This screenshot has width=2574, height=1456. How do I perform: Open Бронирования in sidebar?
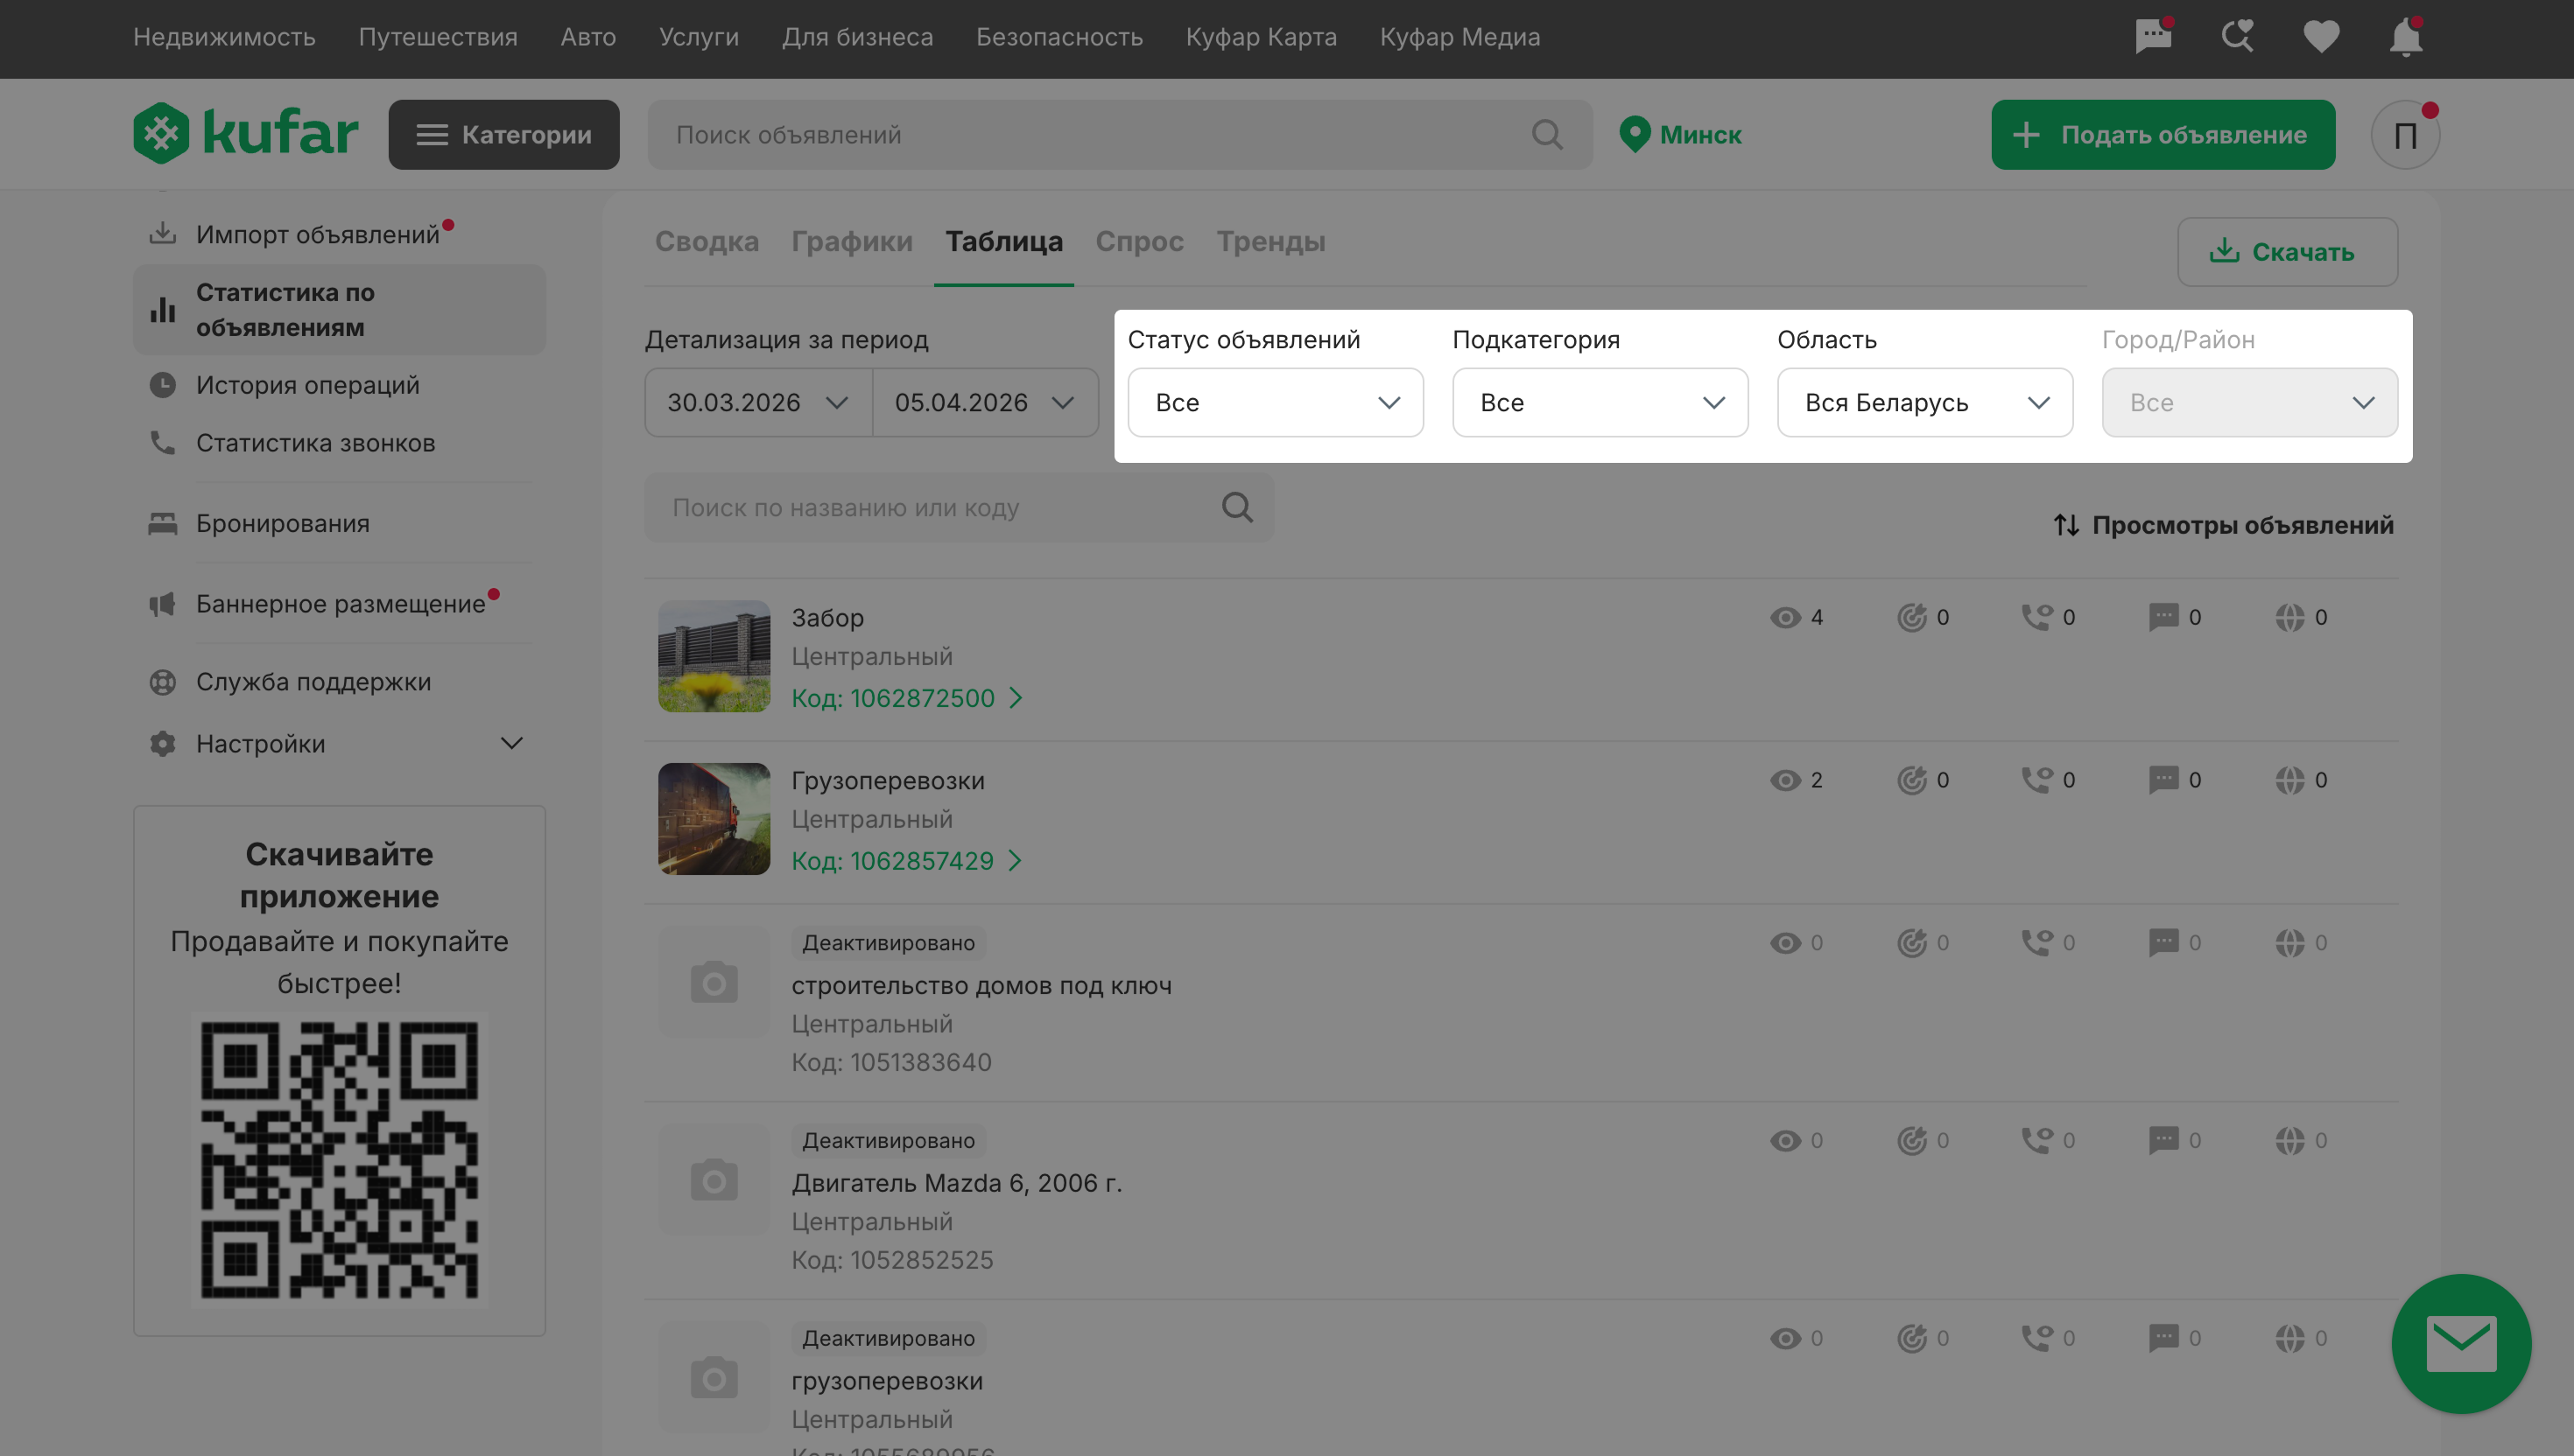pos(339,524)
